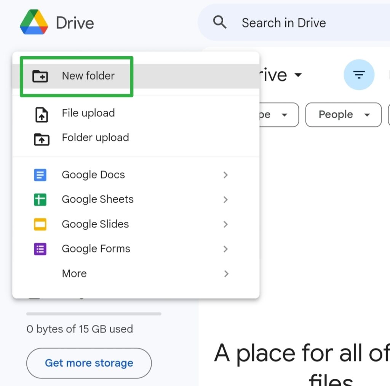Toggle the filter button in the header
390x386 pixels.
(359, 75)
